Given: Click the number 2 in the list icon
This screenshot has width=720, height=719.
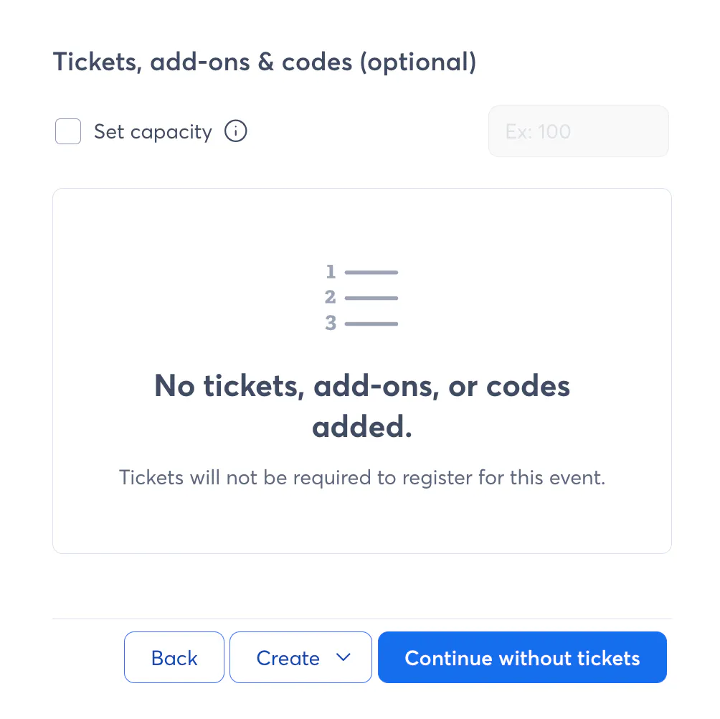Looking at the screenshot, I should [330, 298].
